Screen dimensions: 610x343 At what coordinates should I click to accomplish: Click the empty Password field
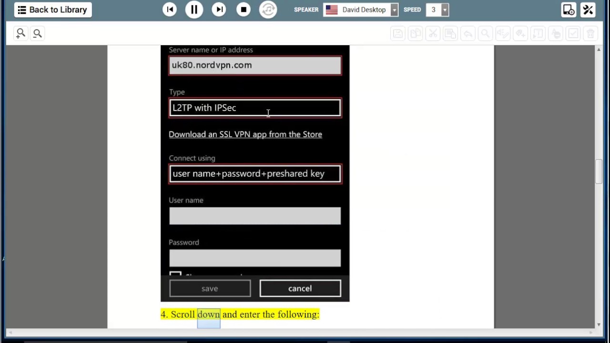click(x=255, y=258)
